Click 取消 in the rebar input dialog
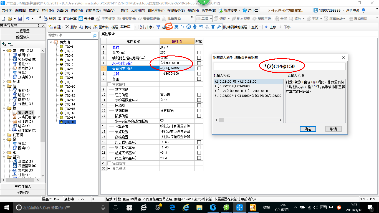The height and width of the screenshot is (213, 379). tap(333, 129)
